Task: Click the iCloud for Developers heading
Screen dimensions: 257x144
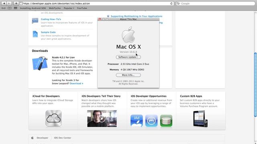Action: 46,96
